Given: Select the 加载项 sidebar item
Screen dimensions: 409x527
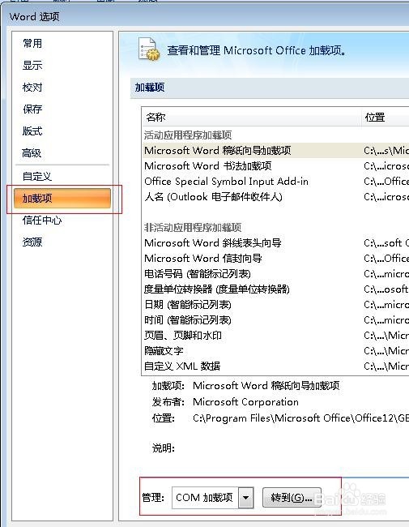Looking at the screenshot, I should click(62, 199).
